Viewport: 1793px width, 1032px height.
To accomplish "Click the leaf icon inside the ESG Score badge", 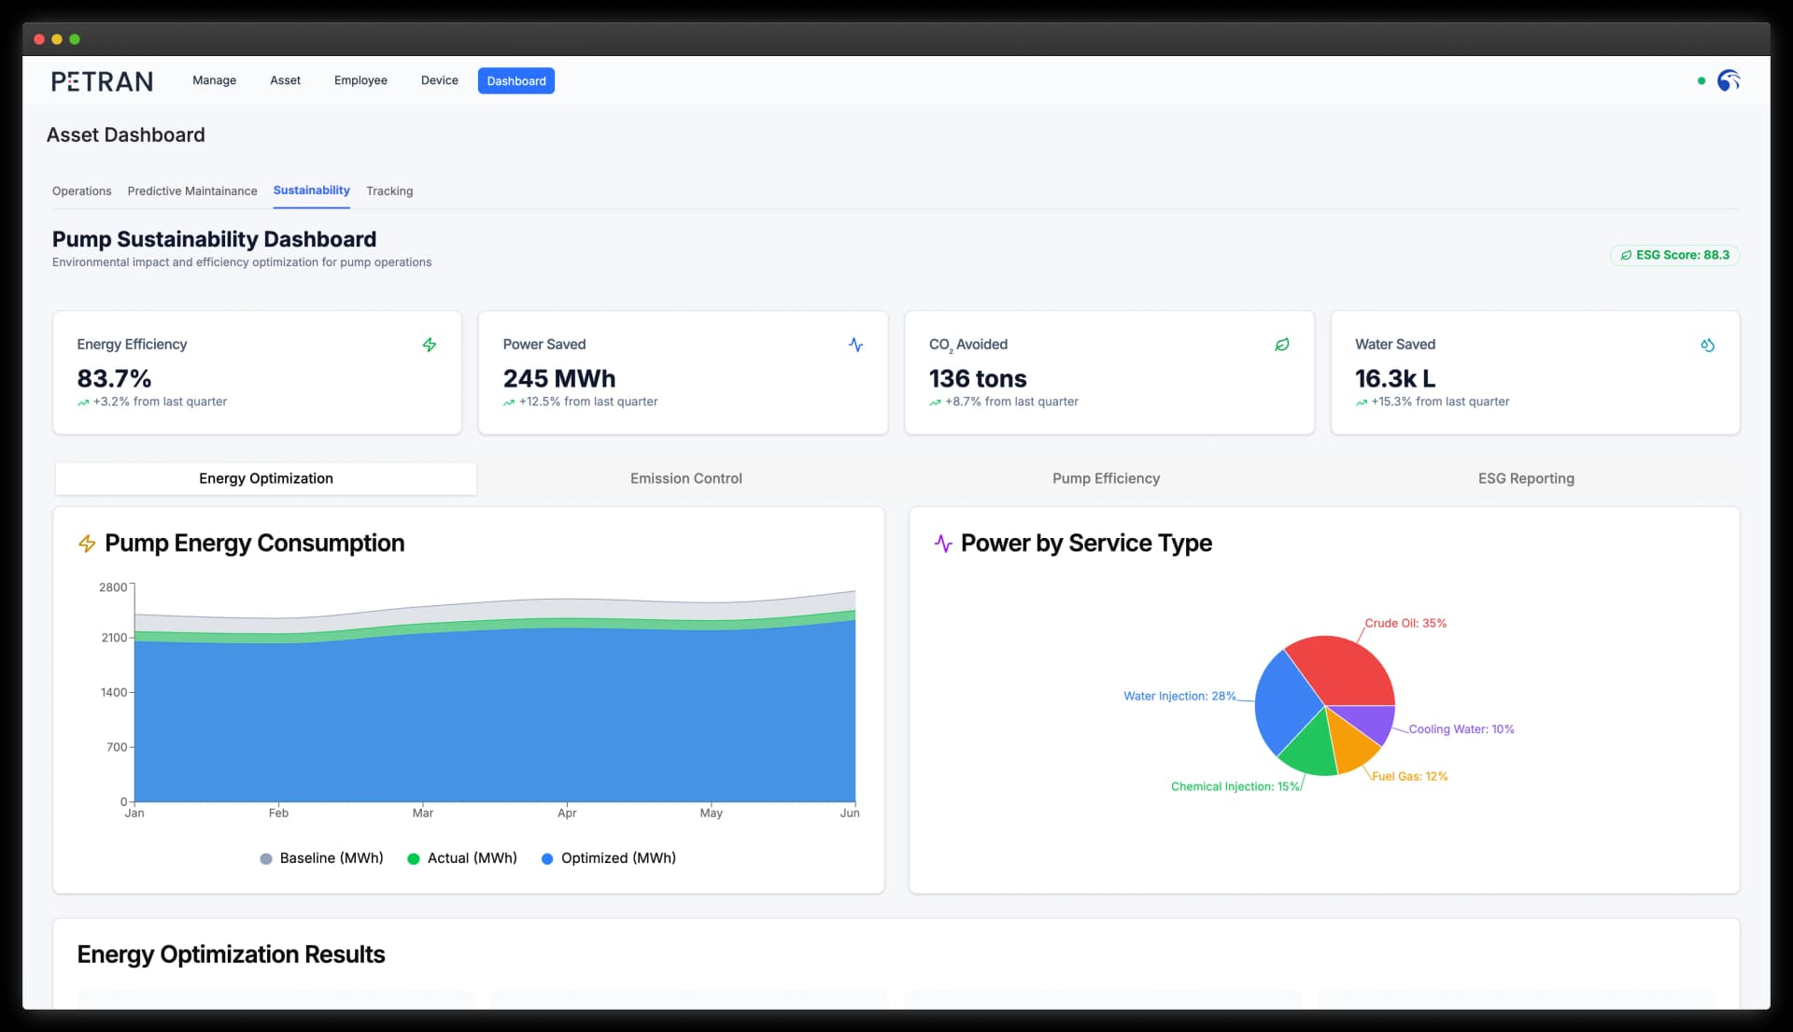I will tap(1626, 255).
